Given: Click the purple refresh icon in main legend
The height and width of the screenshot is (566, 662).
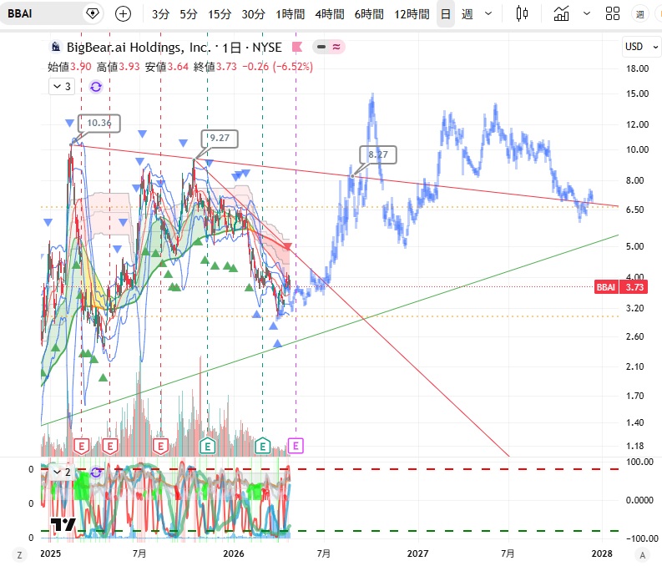Looking at the screenshot, I should point(96,87).
